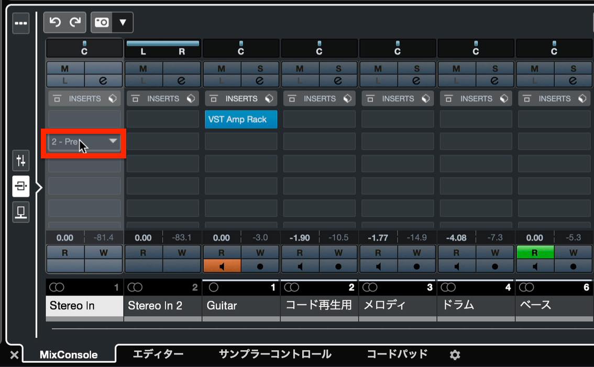Switch to the MixConsole tab
The width and height of the screenshot is (594, 367).
point(69,354)
